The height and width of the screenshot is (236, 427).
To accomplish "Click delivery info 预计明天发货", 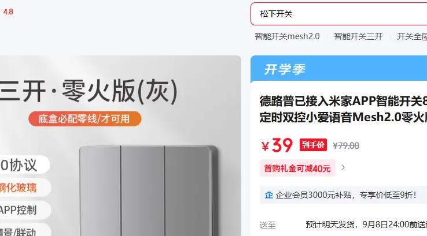I will point(330,224).
